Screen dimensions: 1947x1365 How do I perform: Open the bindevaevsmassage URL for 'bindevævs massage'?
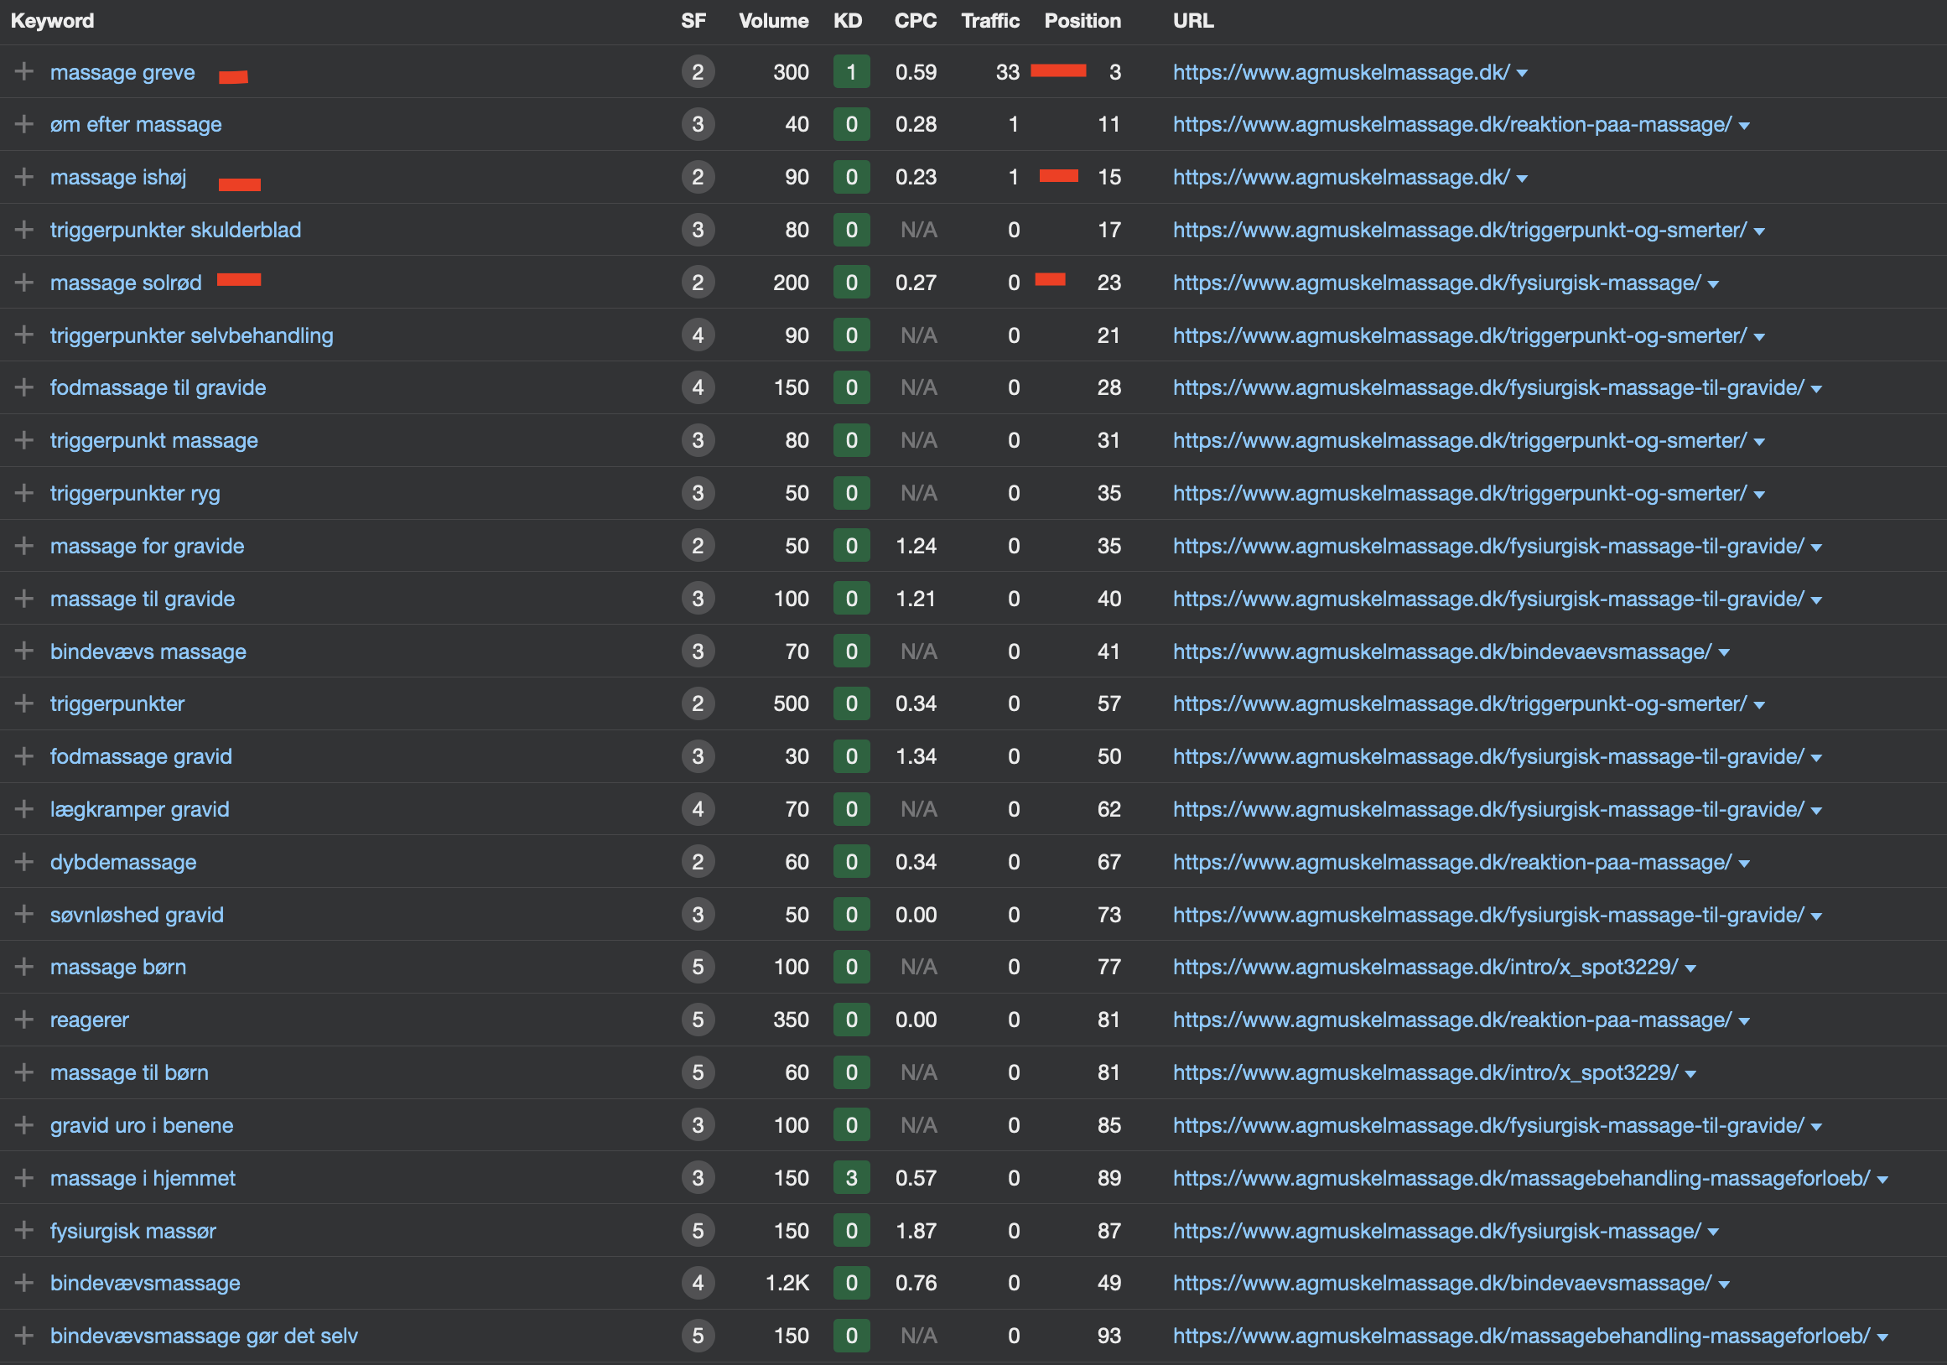1441,651
